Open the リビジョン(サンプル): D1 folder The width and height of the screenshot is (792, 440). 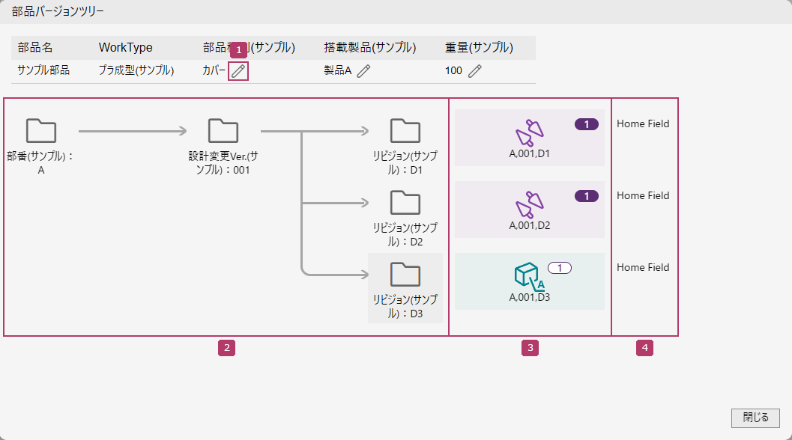tap(405, 131)
